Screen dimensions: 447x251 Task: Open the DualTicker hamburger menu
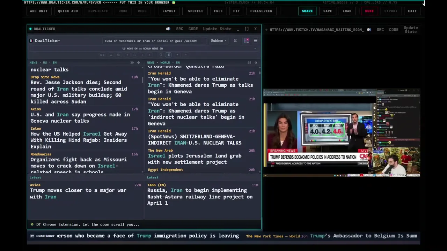tap(256, 41)
